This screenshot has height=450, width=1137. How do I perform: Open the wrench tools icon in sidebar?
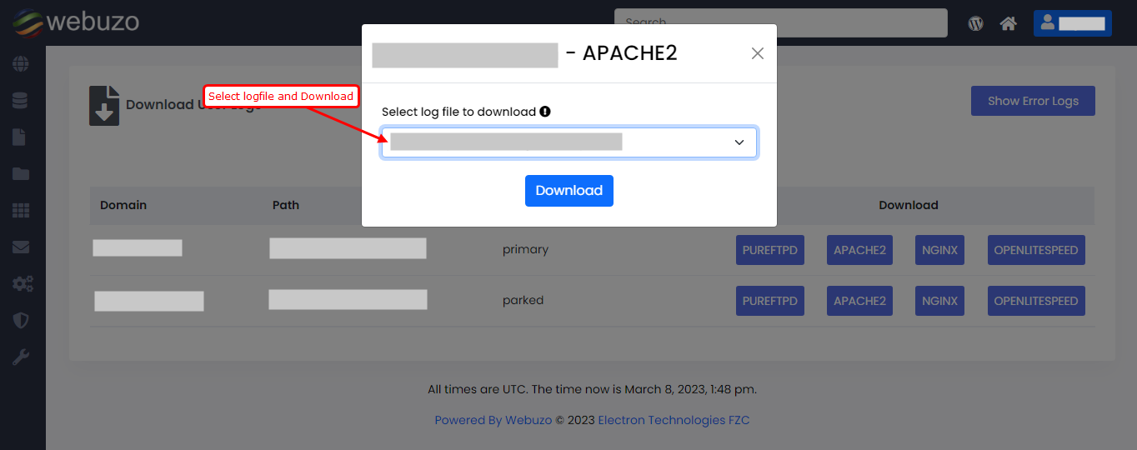21,357
